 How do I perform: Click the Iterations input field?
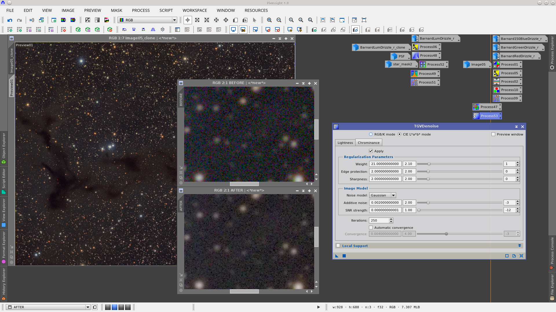379,220
